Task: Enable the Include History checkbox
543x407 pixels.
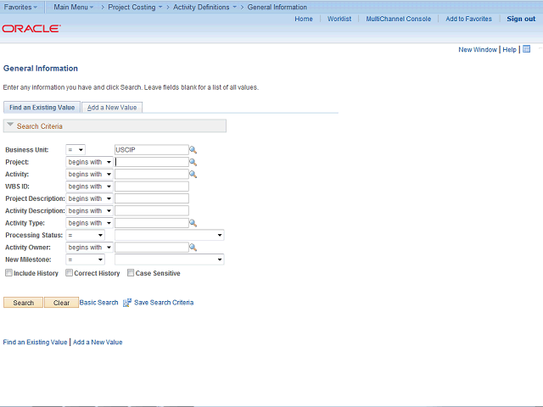Action: [x=8, y=273]
